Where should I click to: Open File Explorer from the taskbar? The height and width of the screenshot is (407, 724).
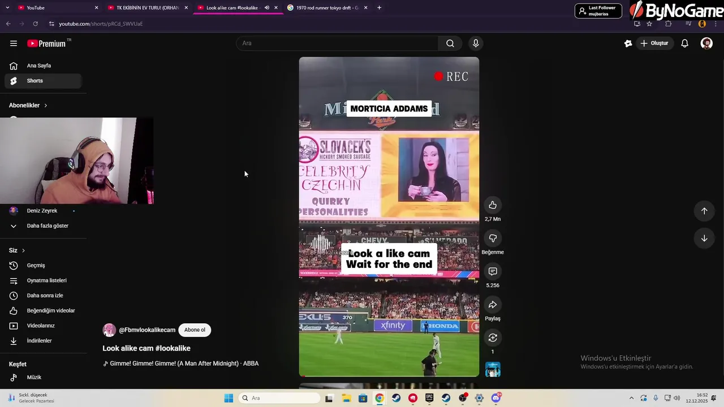[346, 398]
